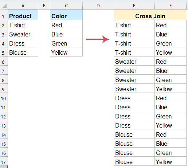Select T-shirt cell in column A
This screenshot has height=168, width=188.
23,24
